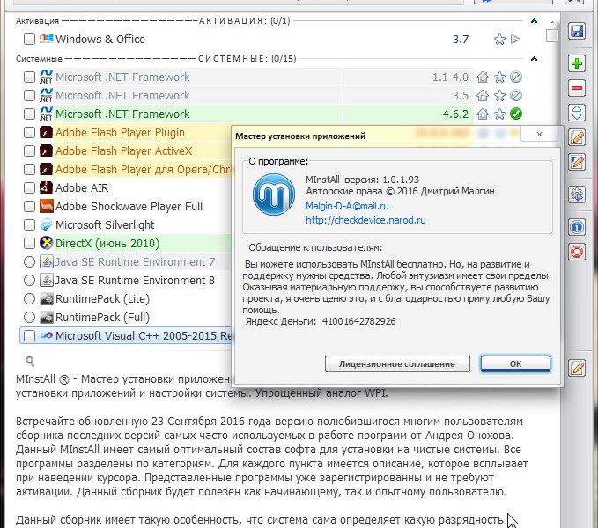Image resolution: width=598 pixels, height=528 pixels.
Task: Click the blue info icon in sidebar
Action: tap(577, 227)
